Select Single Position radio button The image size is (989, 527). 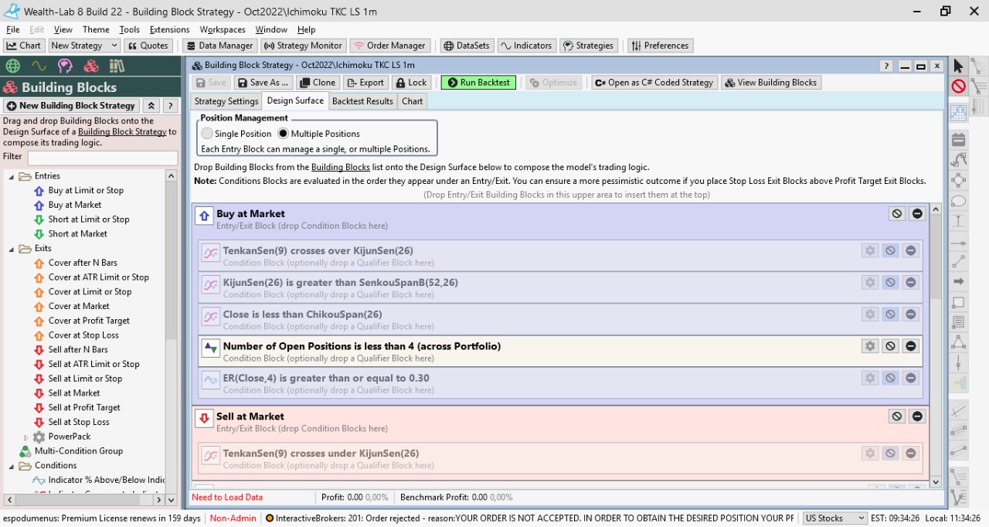click(x=207, y=134)
